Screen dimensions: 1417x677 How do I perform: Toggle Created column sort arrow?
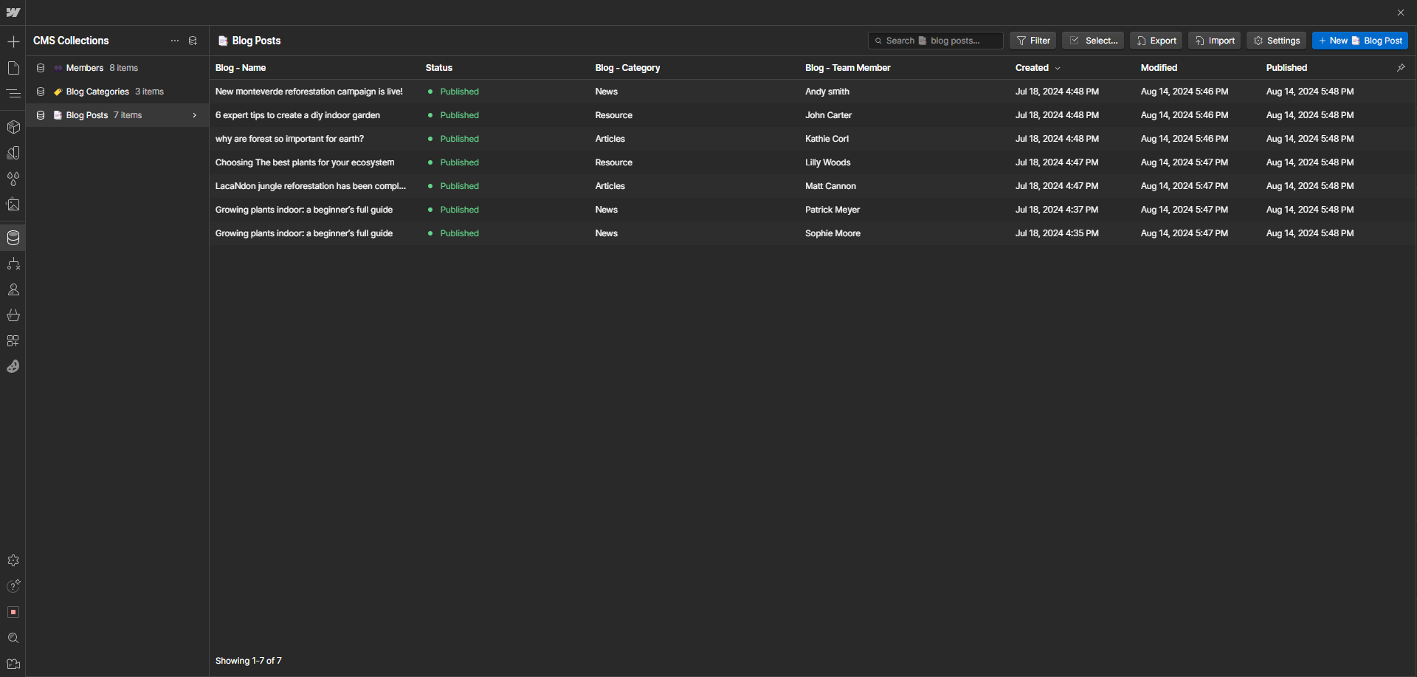click(1058, 68)
